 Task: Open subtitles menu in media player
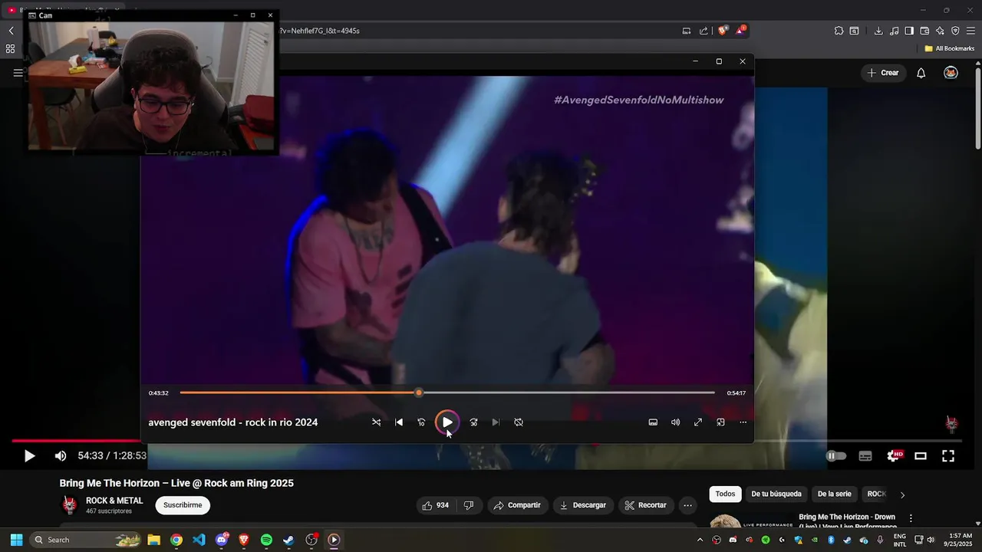[x=653, y=422]
